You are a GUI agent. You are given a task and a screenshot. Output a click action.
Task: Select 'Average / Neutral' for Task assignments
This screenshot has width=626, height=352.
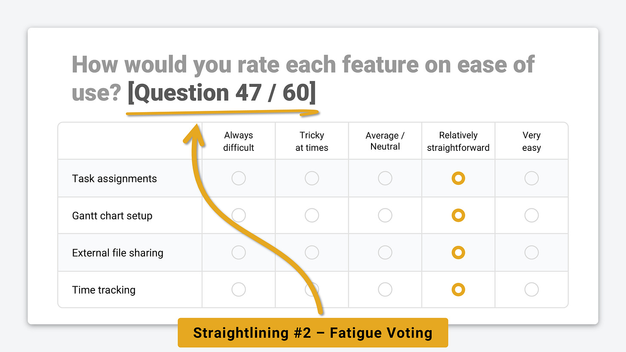385,178
